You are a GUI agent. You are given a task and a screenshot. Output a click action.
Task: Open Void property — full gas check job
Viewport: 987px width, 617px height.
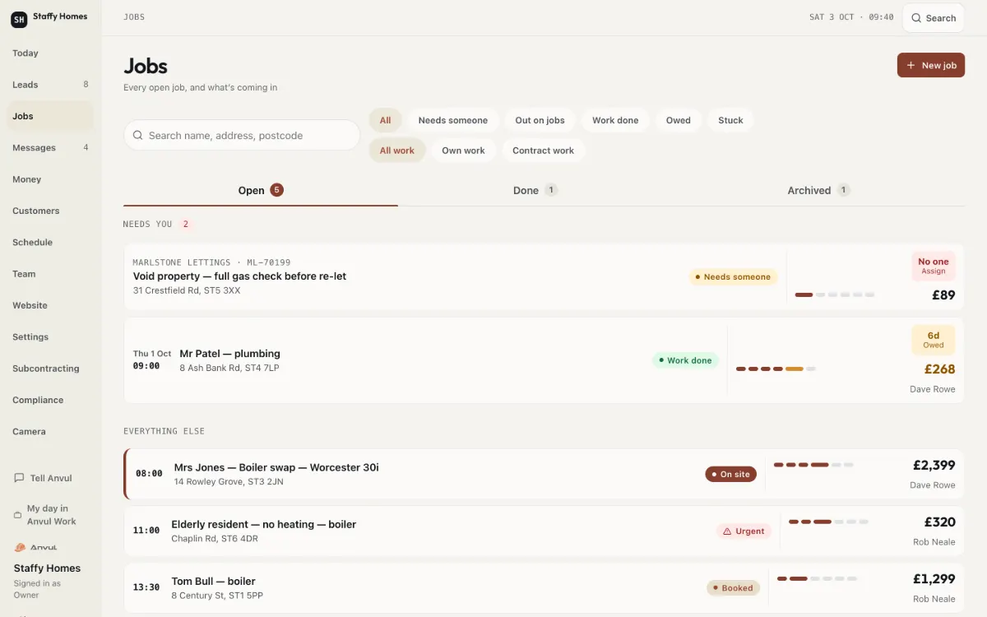[x=544, y=276]
